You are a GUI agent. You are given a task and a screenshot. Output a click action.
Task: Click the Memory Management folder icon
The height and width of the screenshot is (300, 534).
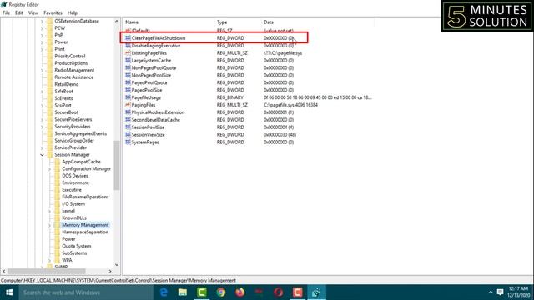[57, 225]
